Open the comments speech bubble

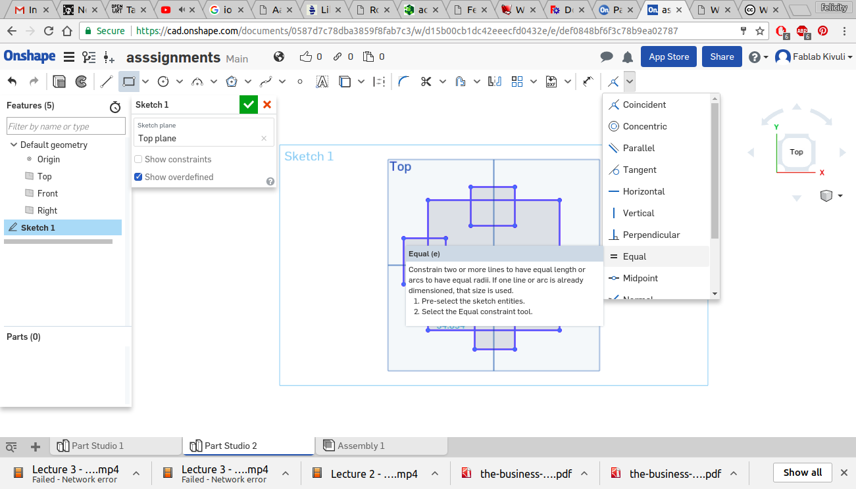coord(607,57)
